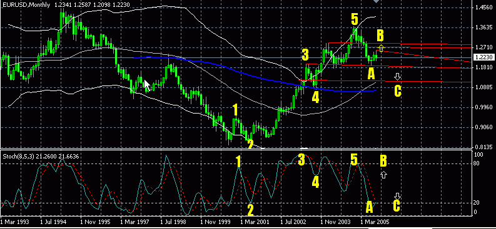Select wave label B in the Stochastic window
This screenshot has width=496, height=229.
coord(383,161)
